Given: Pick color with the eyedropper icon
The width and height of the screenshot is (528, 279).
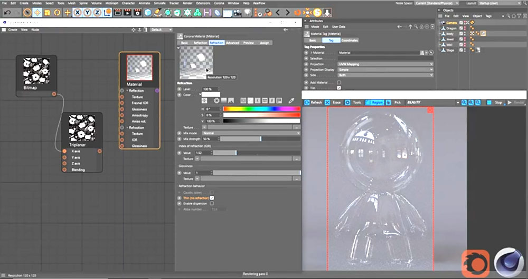Looking at the screenshot, I should tap(290, 100).
